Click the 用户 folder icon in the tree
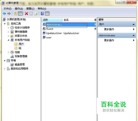Image resolution: width=138 pixels, height=121 pixels. (x=16, y=44)
